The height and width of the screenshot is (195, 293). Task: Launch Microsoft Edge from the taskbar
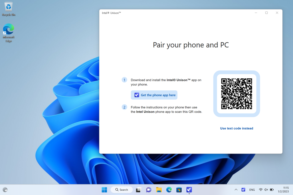[x=169, y=190]
